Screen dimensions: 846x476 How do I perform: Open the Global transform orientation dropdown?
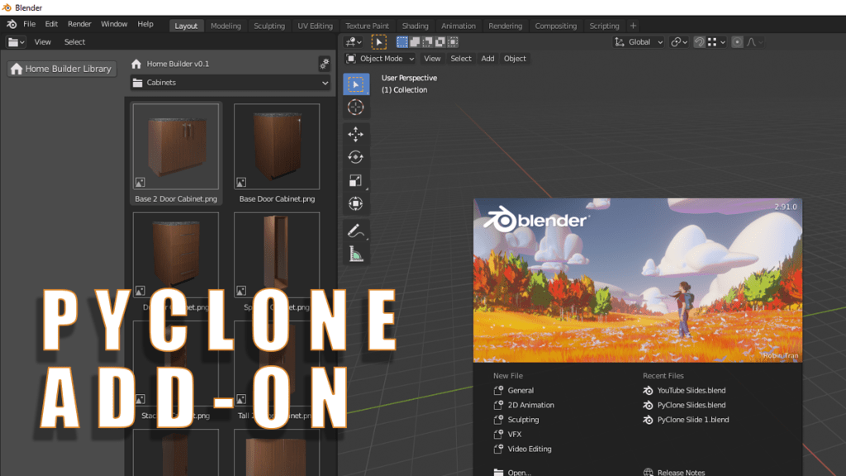click(640, 42)
